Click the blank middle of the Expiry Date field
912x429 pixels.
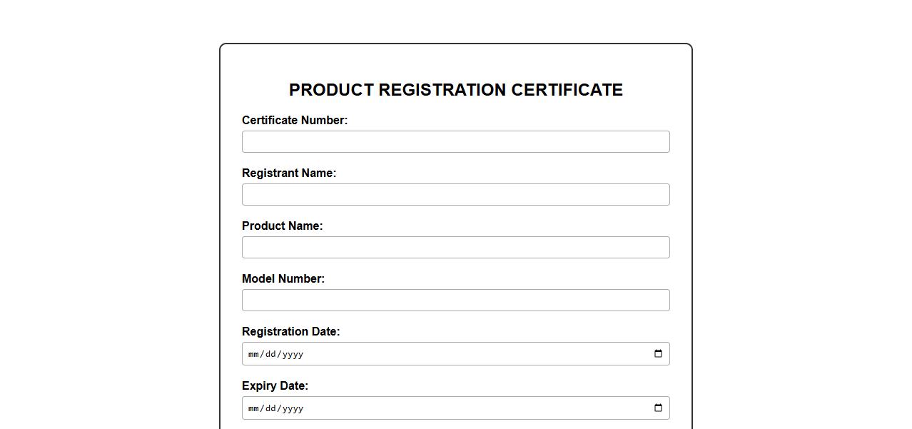pos(464,408)
